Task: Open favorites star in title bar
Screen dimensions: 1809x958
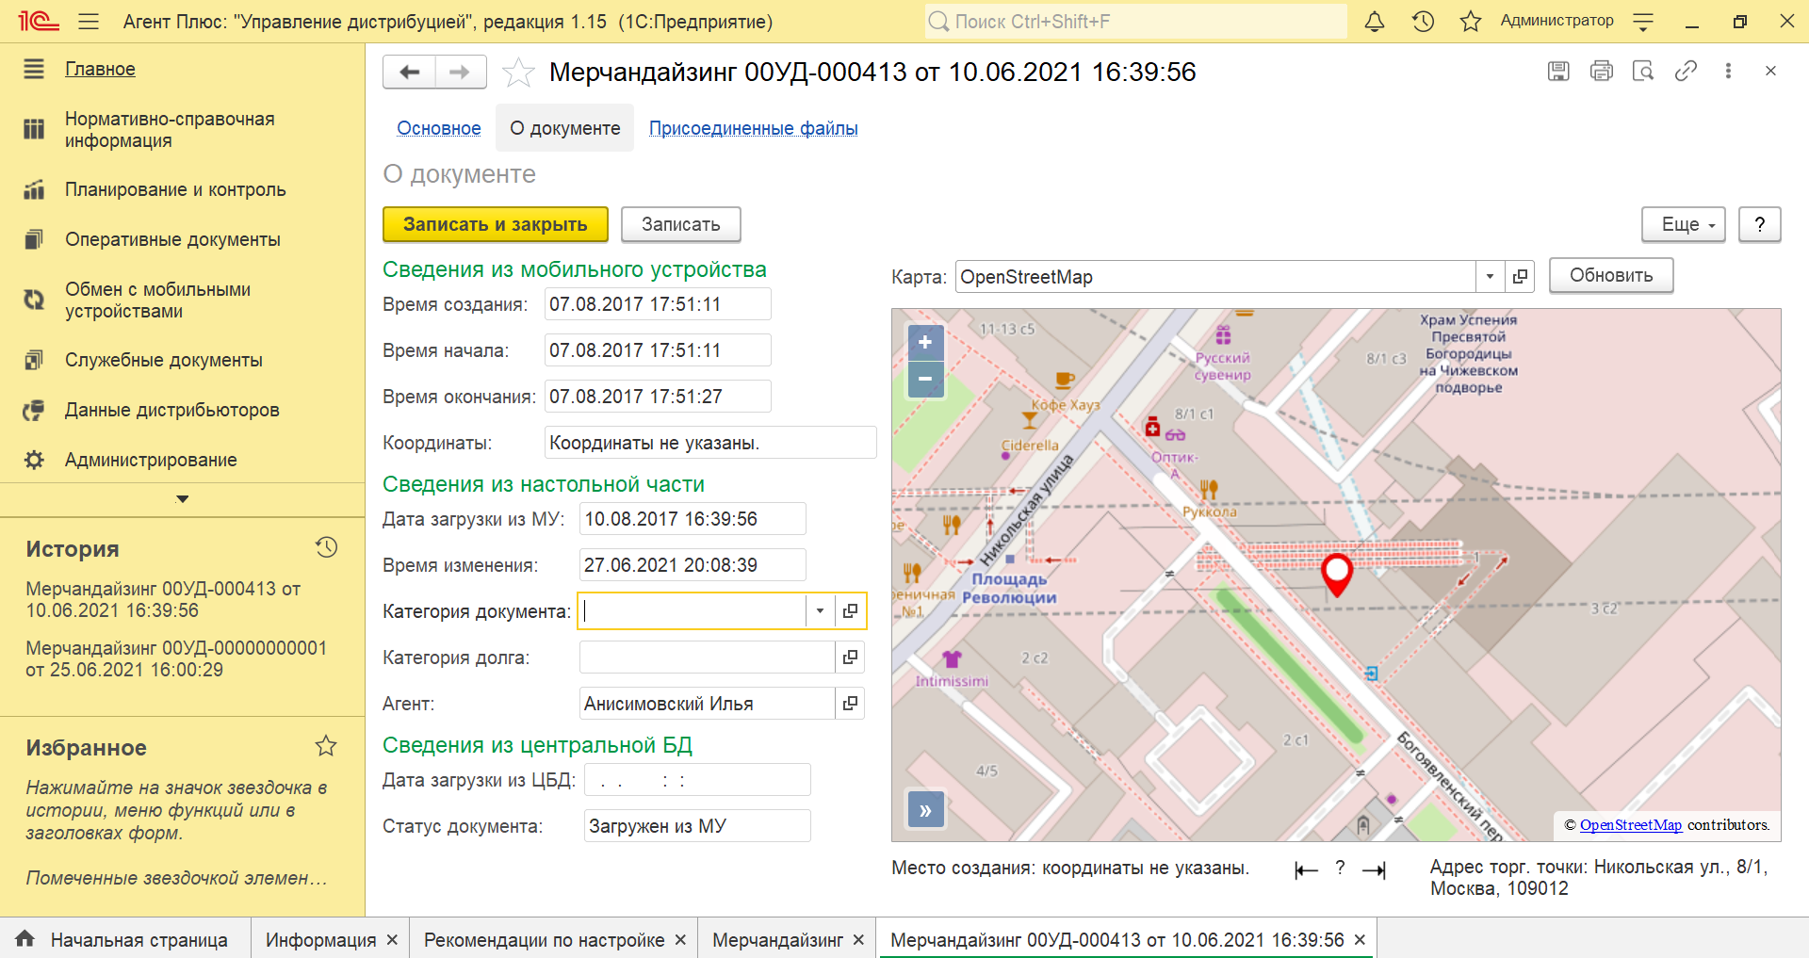Action: point(1471,21)
